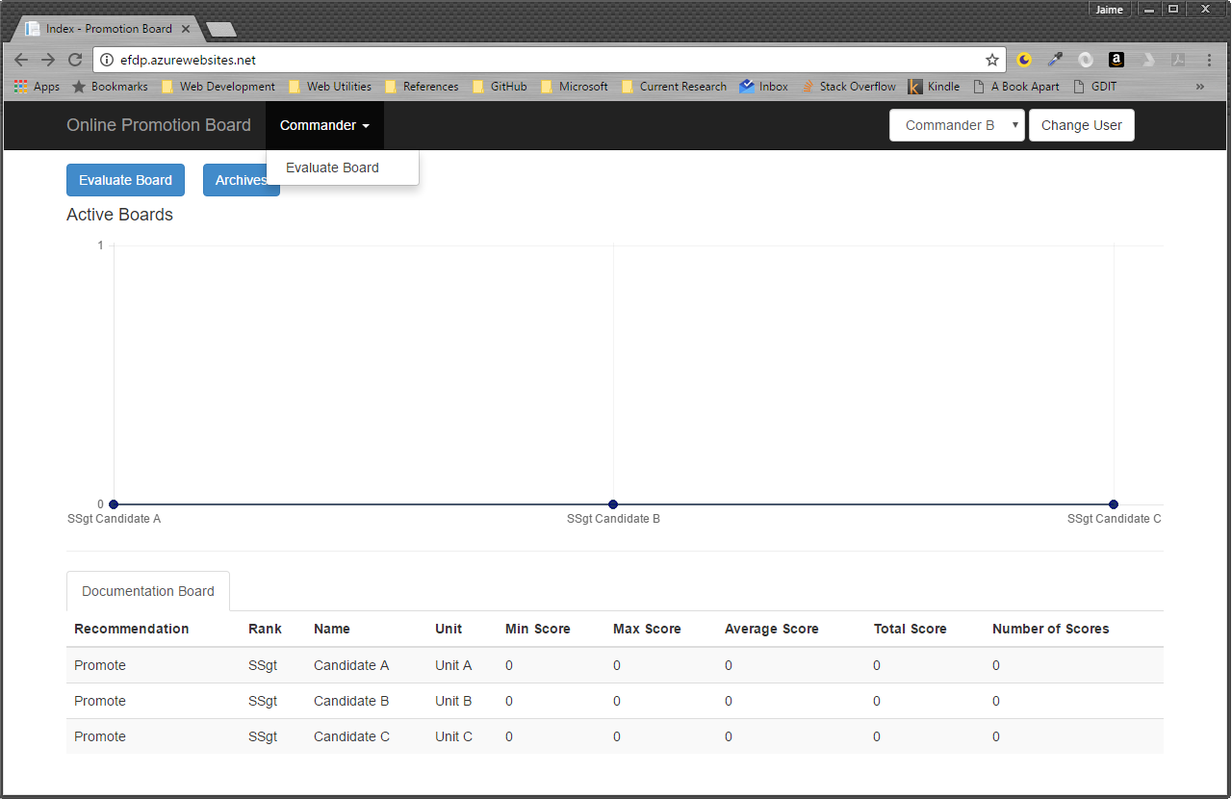This screenshot has height=799, width=1232.
Task: Open the Kindle bookmark
Action: [x=934, y=87]
